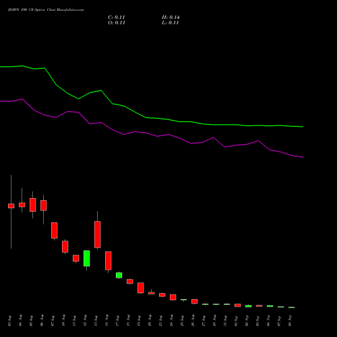Click the green candle on 17 Aug
337x337 pixels.
click(119, 275)
